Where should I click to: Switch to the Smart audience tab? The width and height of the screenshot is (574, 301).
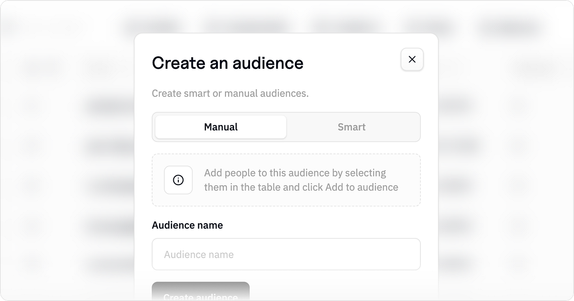(x=352, y=127)
